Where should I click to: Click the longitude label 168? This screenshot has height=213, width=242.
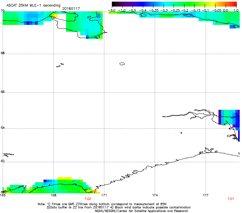click(53, 195)
